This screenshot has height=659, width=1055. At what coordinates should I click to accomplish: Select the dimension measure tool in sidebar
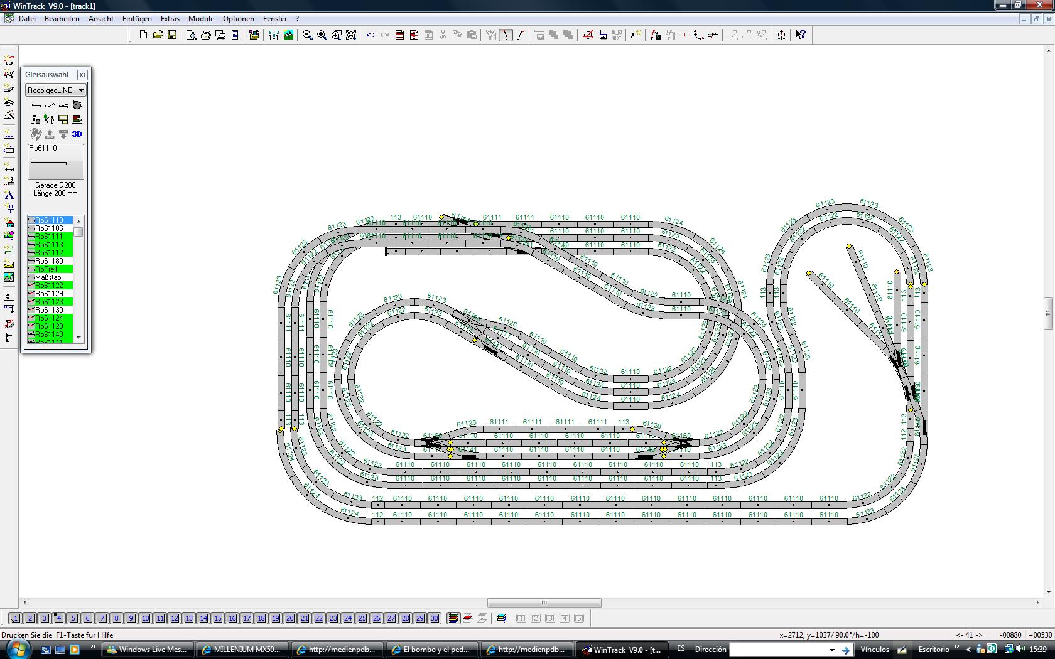(9, 168)
